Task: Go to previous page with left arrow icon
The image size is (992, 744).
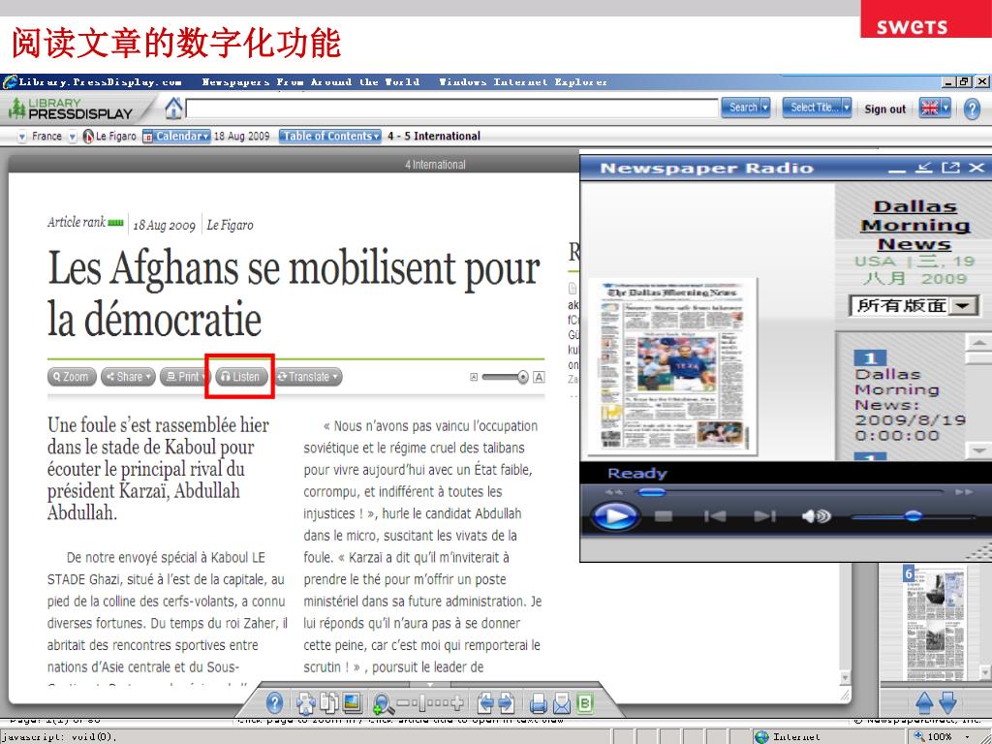Action: point(485,702)
